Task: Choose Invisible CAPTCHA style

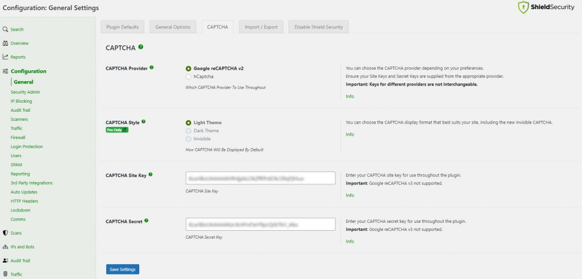Action: click(189, 139)
